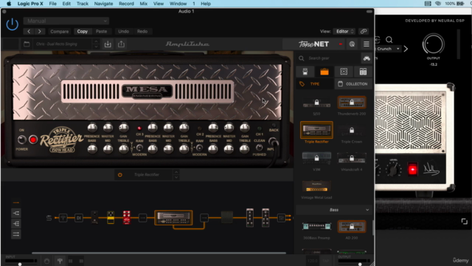Select the amp gear category

(324, 72)
